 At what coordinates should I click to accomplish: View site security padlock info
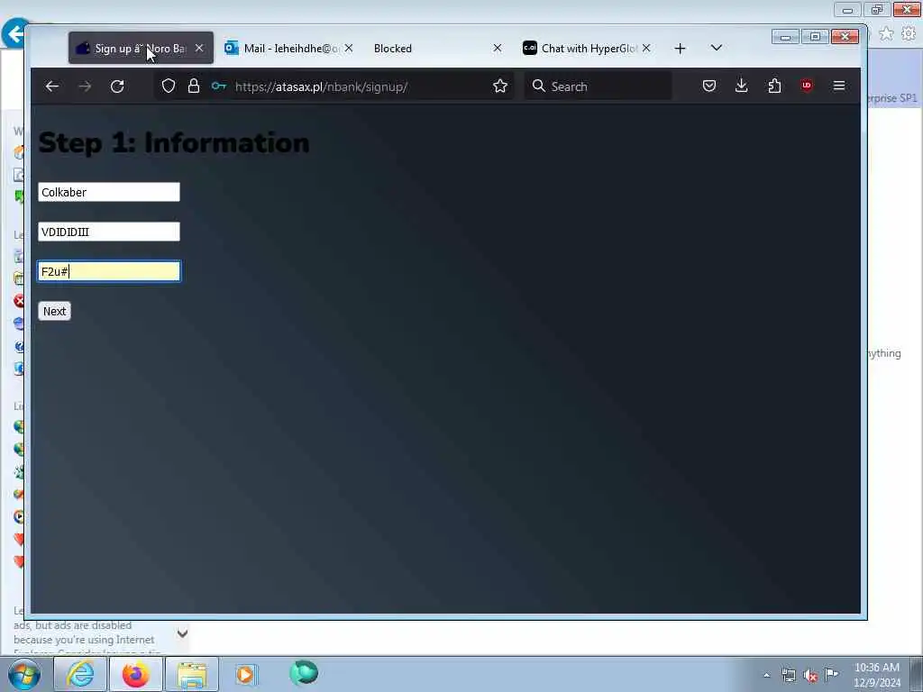click(194, 86)
